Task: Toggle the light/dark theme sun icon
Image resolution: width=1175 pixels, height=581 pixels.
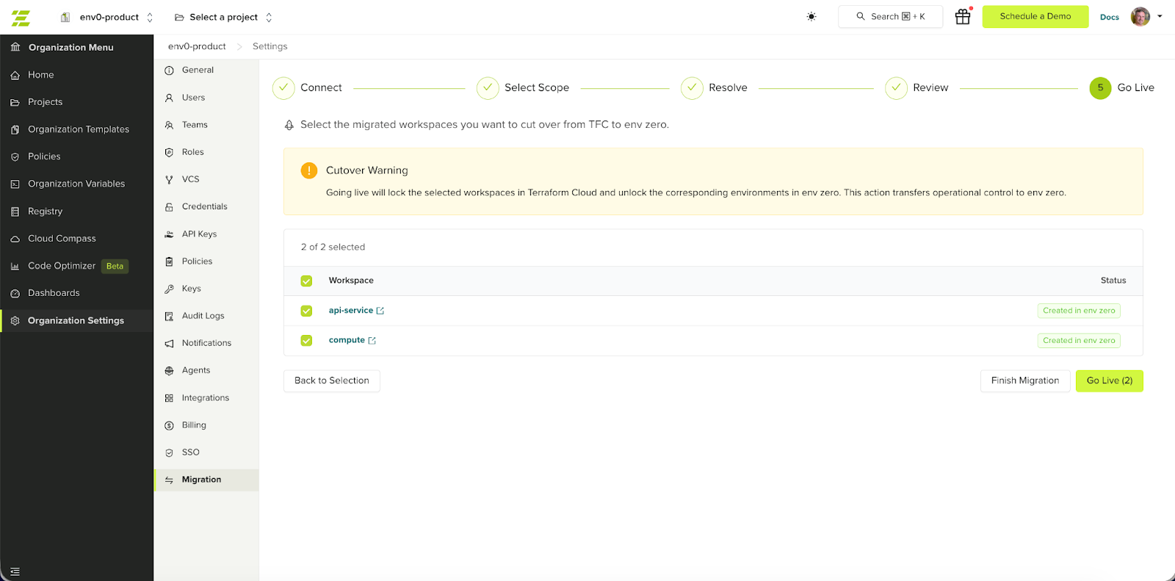Action: 811,17
